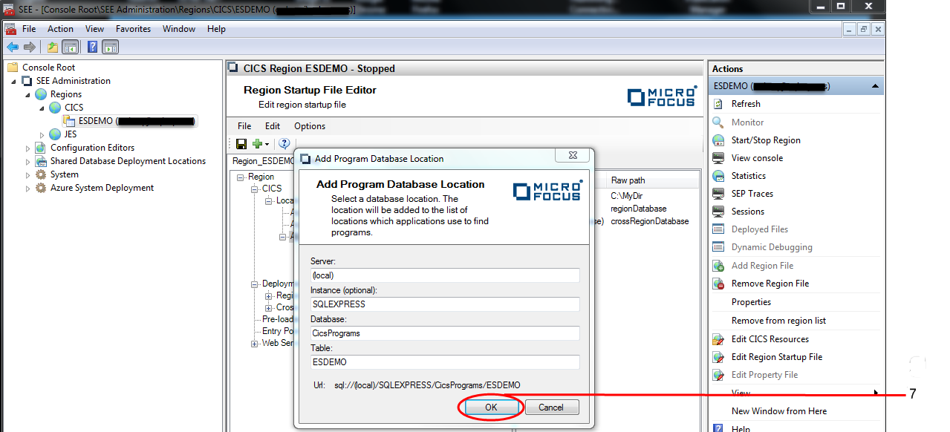Click the green plus Add icon in editor toolbar

click(x=257, y=144)
